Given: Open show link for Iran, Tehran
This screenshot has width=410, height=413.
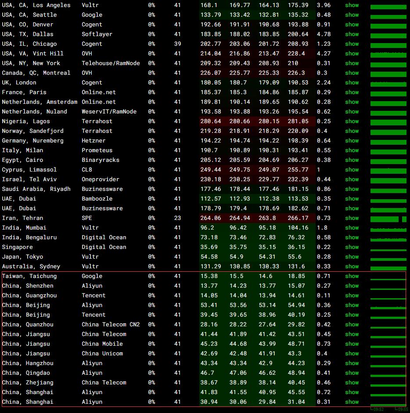Looking at the screenshot, I should point(352,218).
